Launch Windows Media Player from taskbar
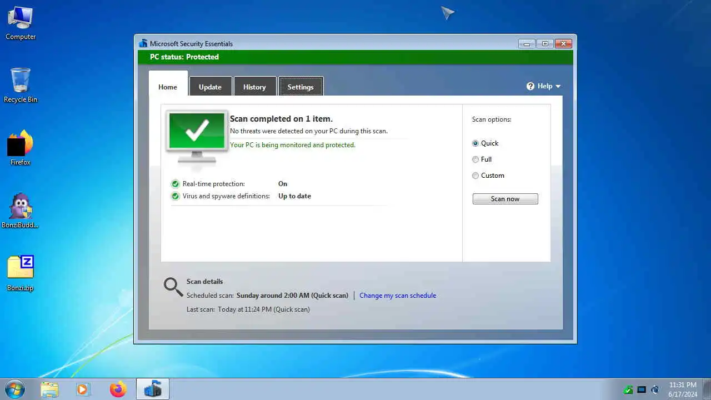The height and width of the screenshot is (400, 711). click(x=83, y=389)
